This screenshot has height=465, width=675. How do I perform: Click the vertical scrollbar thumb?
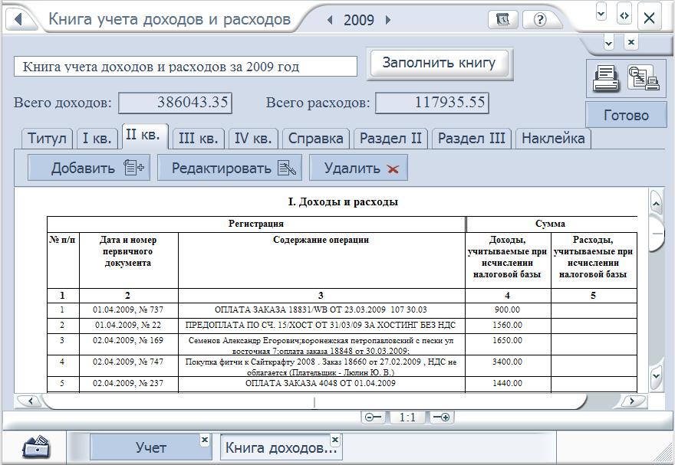pyautogui.click(x=657, y=234)
